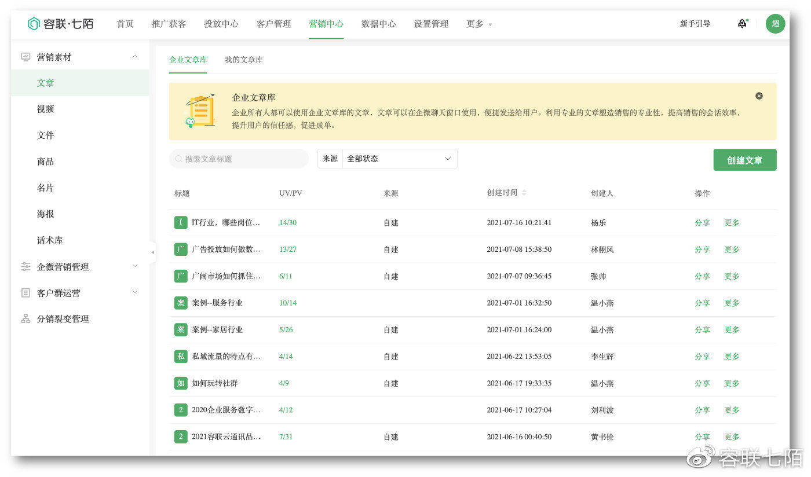This screenshot has width=811, height=477.
Task: Select the 企业文章库 tab
Action: point(188,60)
